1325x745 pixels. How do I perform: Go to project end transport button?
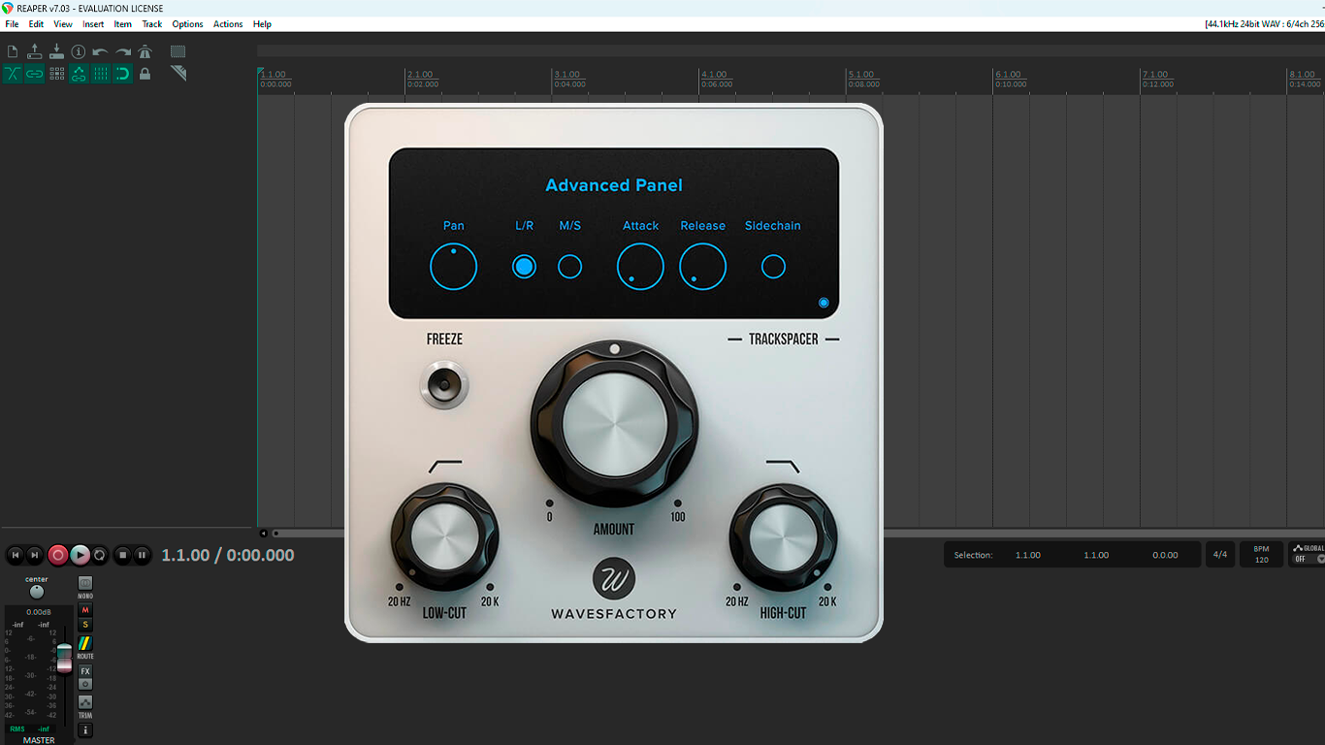[35, 555]
